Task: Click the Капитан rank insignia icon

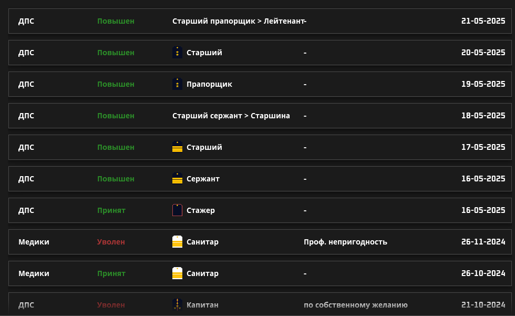Action: coord(178,305)
